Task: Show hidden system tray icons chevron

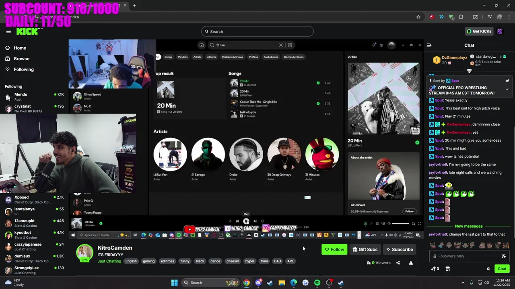Action: [x=463, y=283]
